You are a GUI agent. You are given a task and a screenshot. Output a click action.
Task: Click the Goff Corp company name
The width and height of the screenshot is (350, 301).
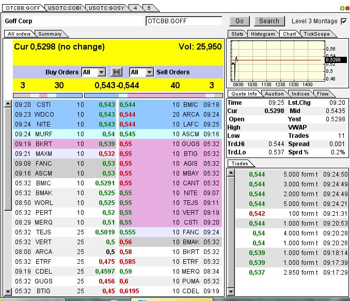(19, 21)
